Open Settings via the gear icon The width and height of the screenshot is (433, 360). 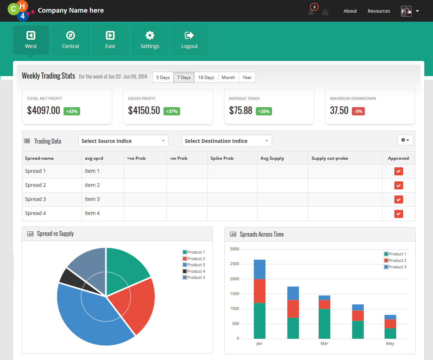tap(150, 35)
